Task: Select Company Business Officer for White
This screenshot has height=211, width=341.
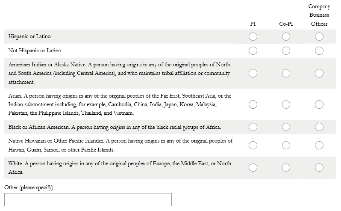Action: click(x=319, y=167)
